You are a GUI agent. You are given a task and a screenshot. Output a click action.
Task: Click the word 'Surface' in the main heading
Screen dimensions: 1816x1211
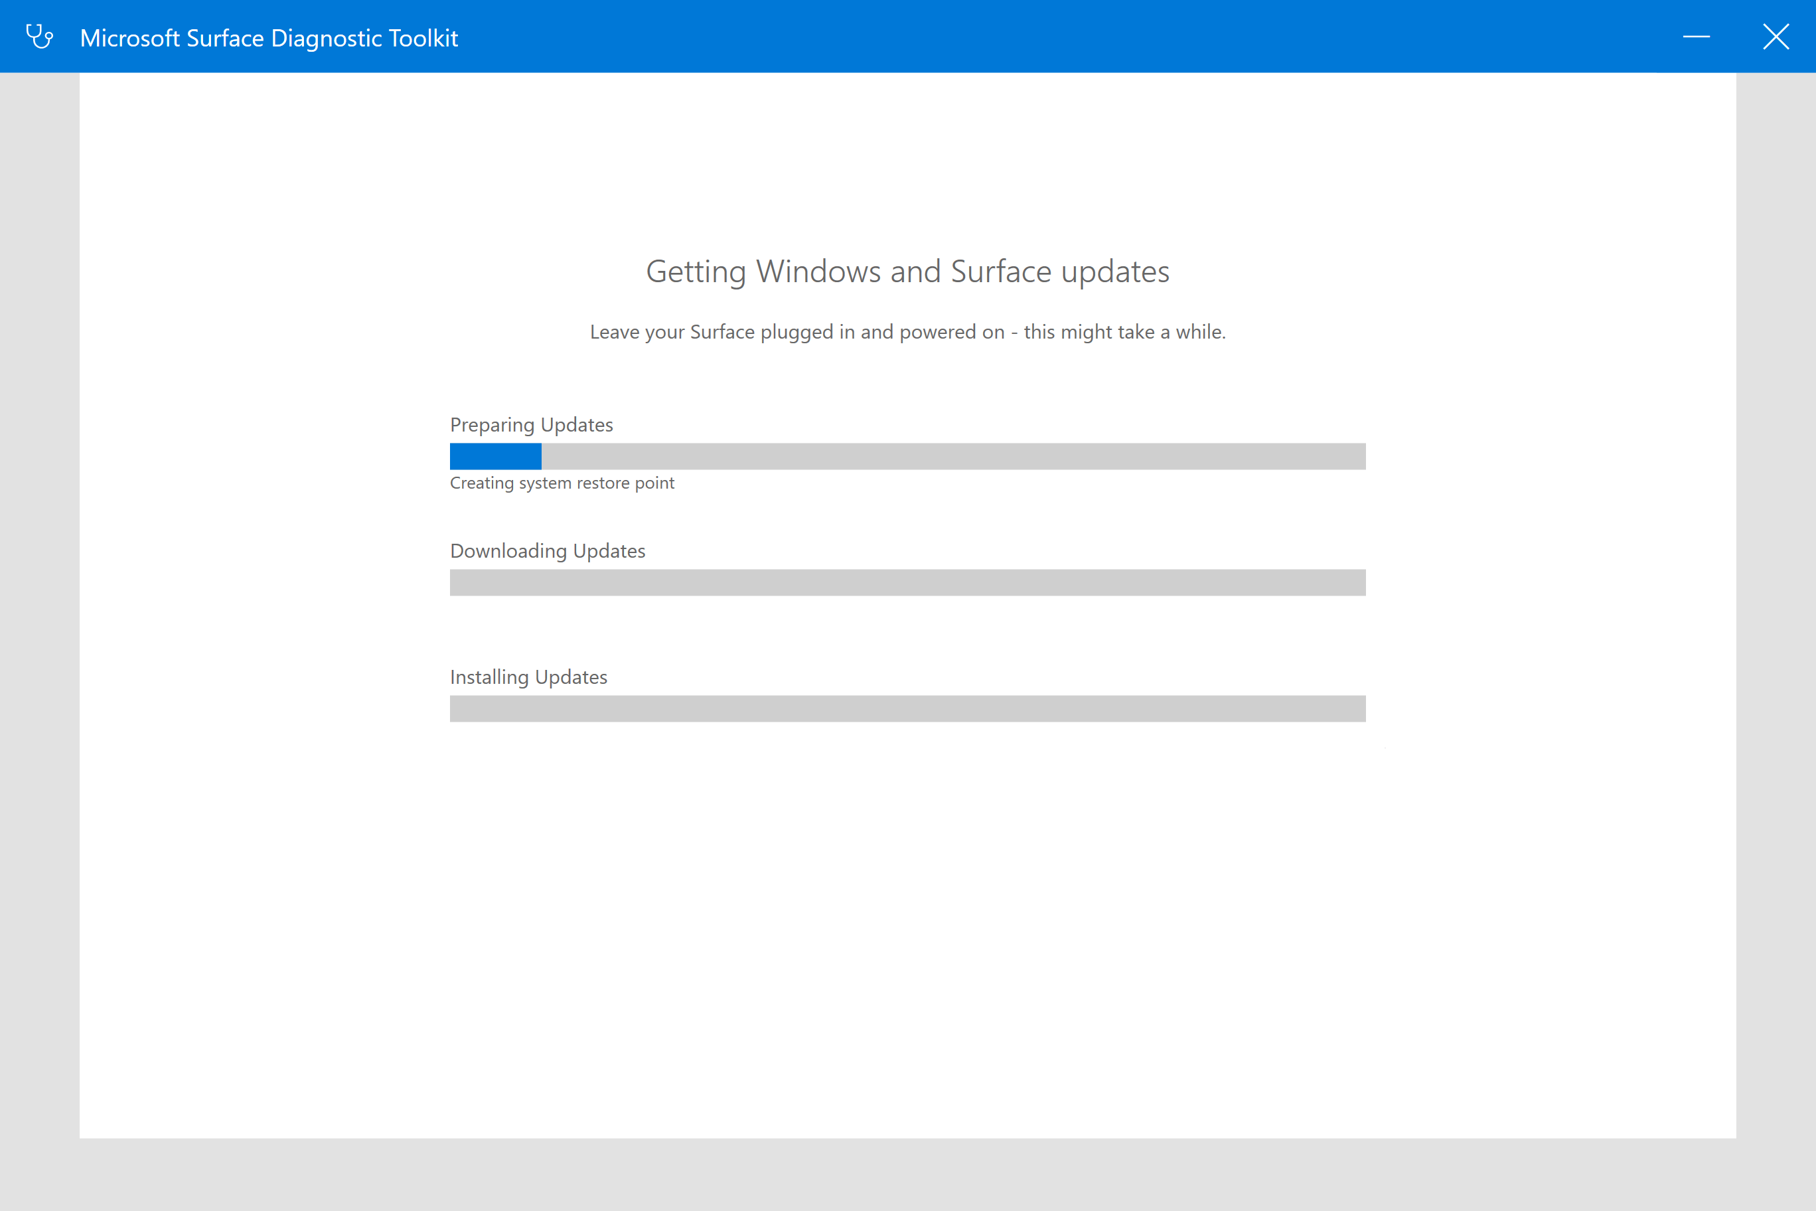(1001, 272)
